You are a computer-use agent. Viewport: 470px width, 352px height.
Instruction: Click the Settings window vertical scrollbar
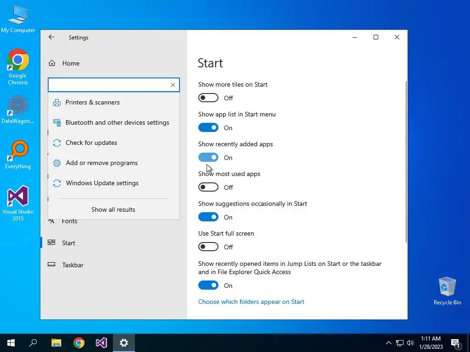click(406, 162)
